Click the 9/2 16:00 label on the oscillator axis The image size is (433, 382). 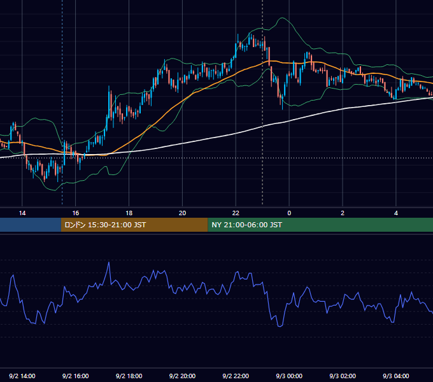click(x=75, y=376)
